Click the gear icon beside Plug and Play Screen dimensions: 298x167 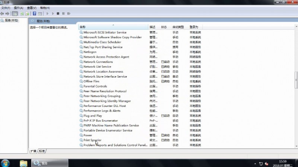point(81,116)
